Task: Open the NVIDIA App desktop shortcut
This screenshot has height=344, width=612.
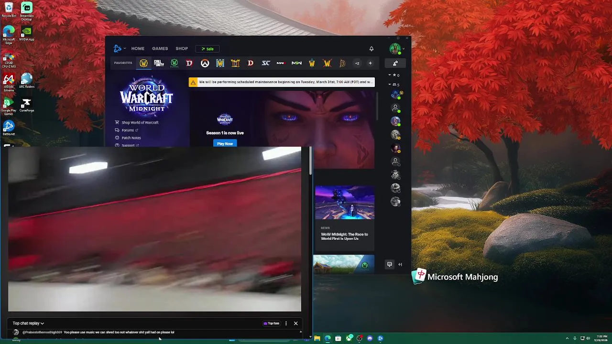Action: (26, 33)
